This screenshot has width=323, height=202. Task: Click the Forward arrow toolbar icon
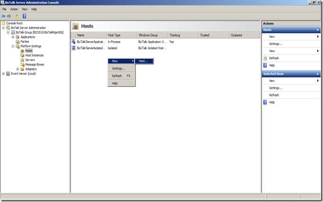click(9, 16)
